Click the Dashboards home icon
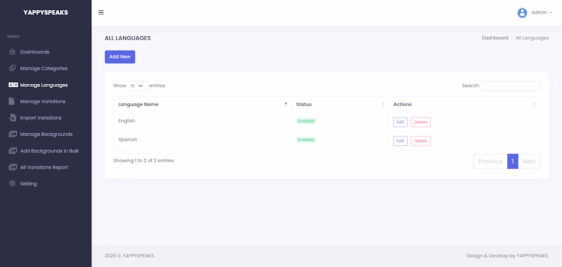 point(13,52)
